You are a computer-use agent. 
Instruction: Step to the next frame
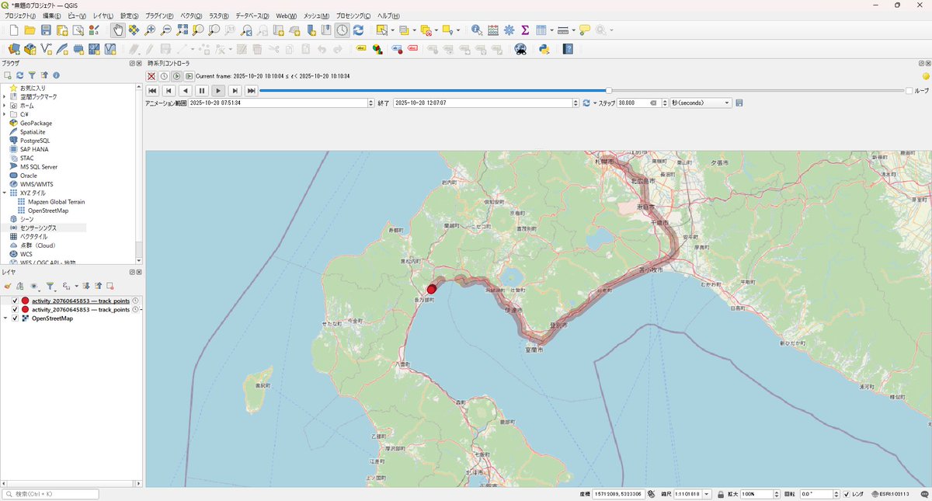pos(235,91)
